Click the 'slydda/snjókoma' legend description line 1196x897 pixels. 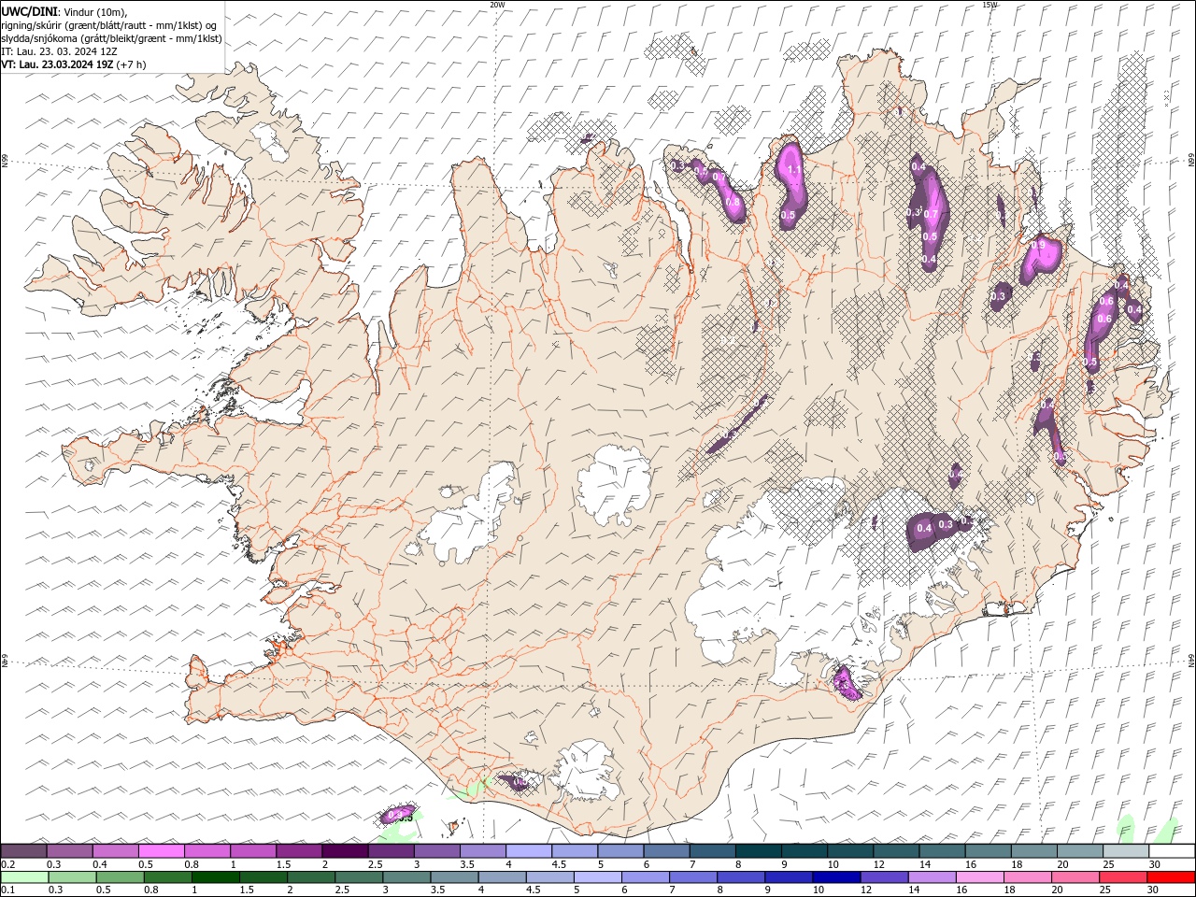pos(111,38)
